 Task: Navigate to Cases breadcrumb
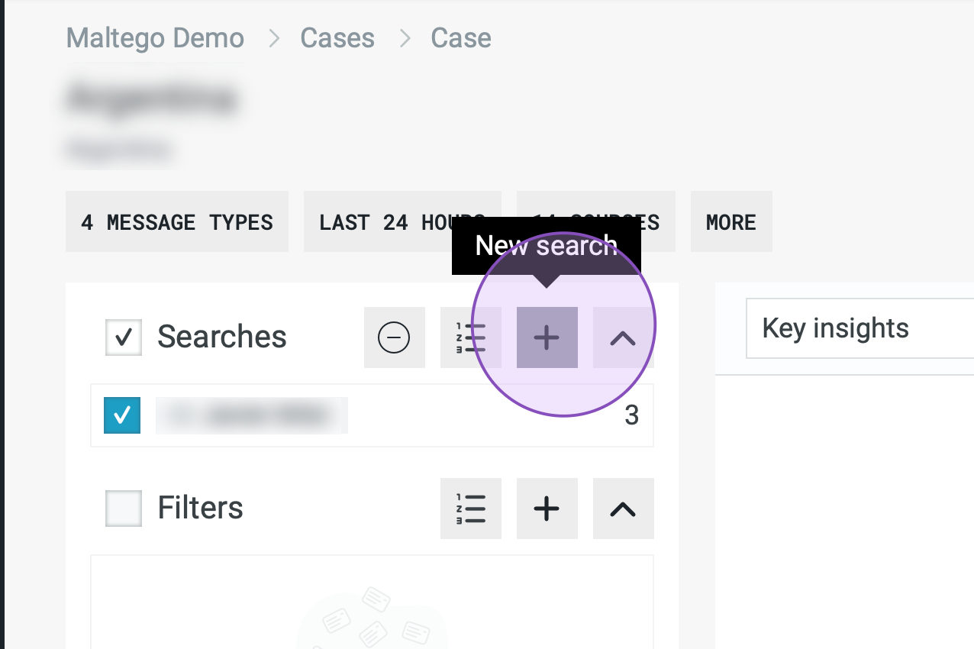337,38
